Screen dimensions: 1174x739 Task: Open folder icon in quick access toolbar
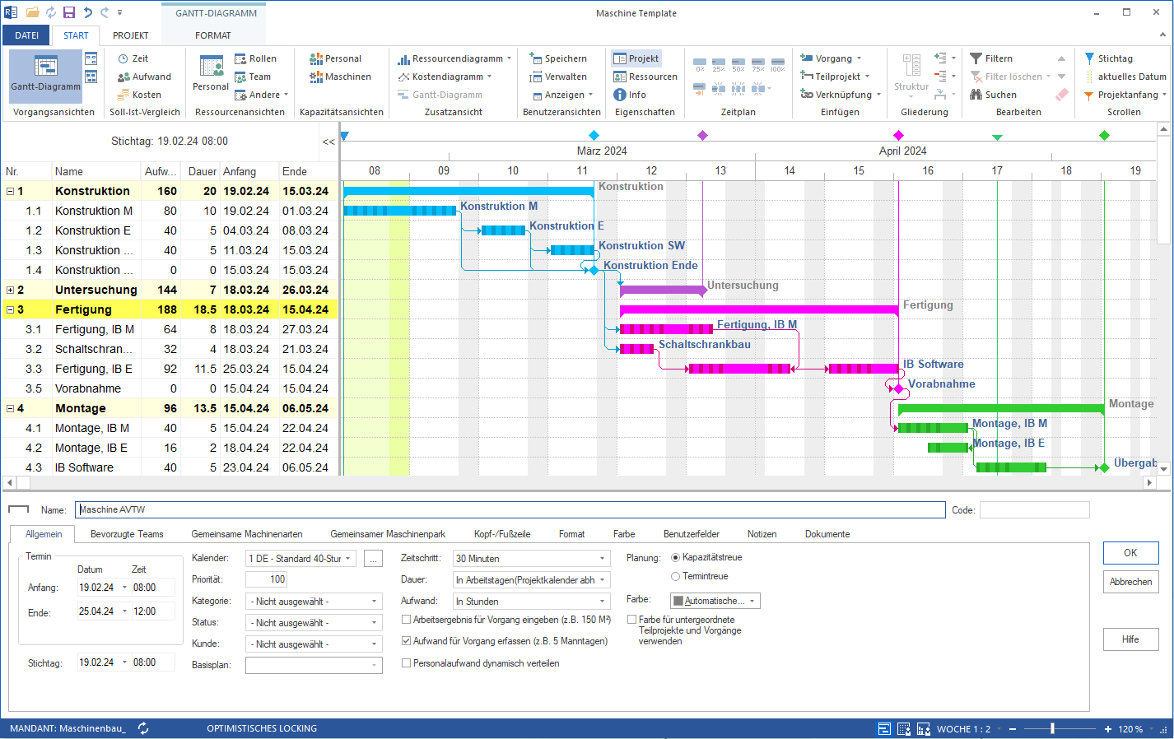tap(33, 12)
